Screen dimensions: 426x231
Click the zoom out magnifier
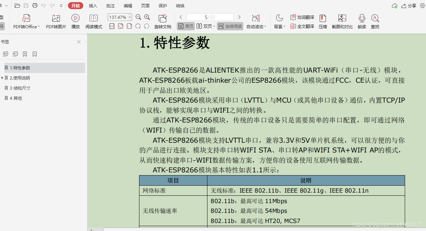(x=138, y=17)
